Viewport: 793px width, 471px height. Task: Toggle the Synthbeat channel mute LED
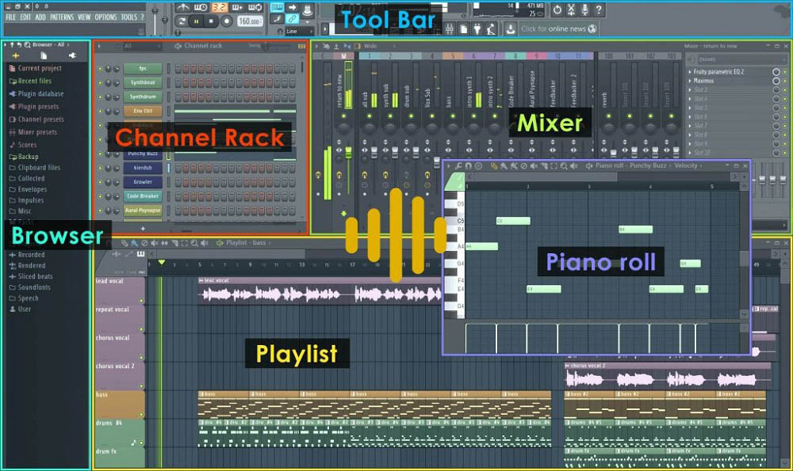coord(100,82)
